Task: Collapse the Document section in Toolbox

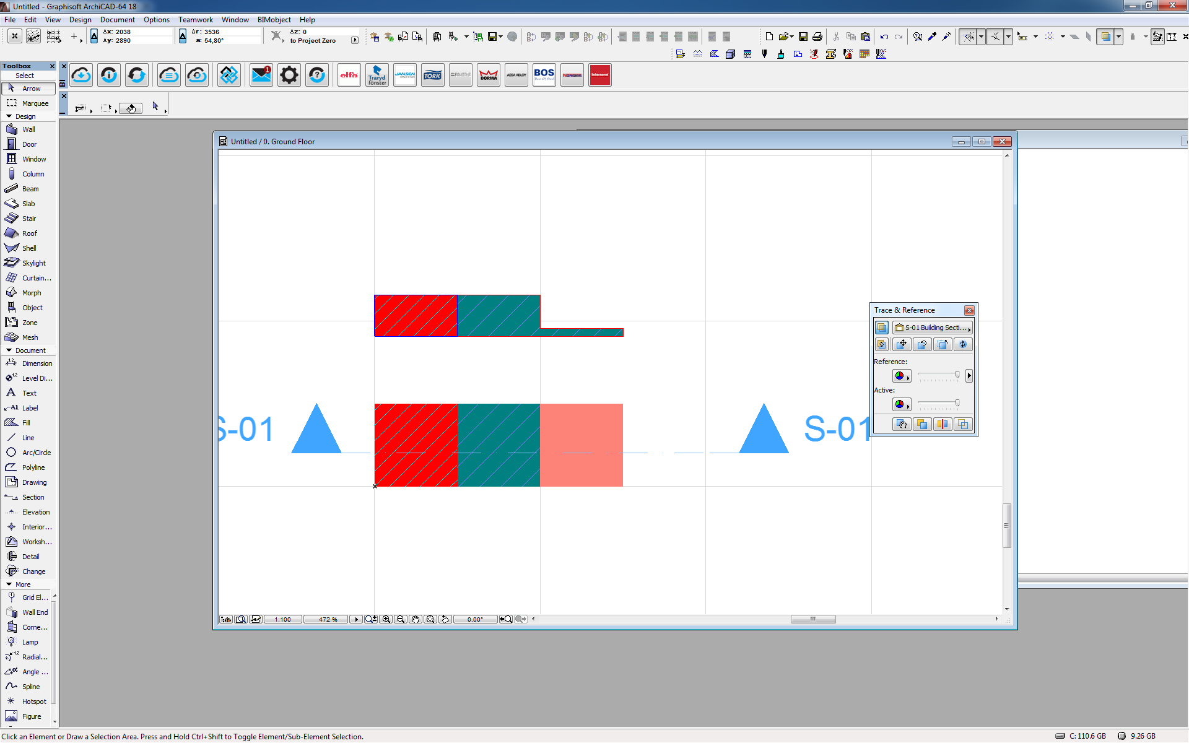Action: click(9, 350)
